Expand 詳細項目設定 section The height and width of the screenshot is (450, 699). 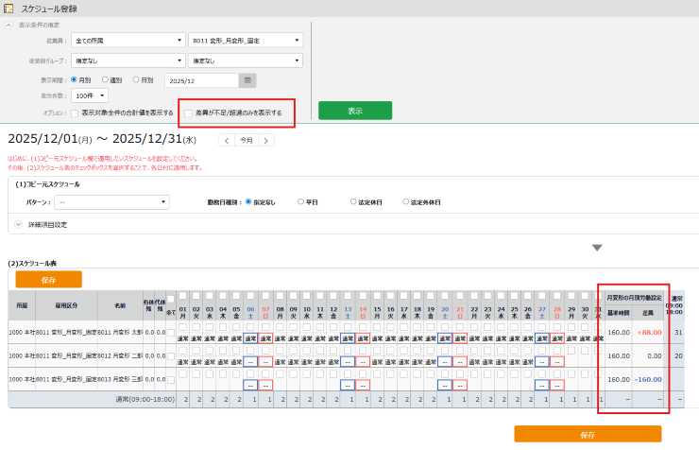coord(19,224)
